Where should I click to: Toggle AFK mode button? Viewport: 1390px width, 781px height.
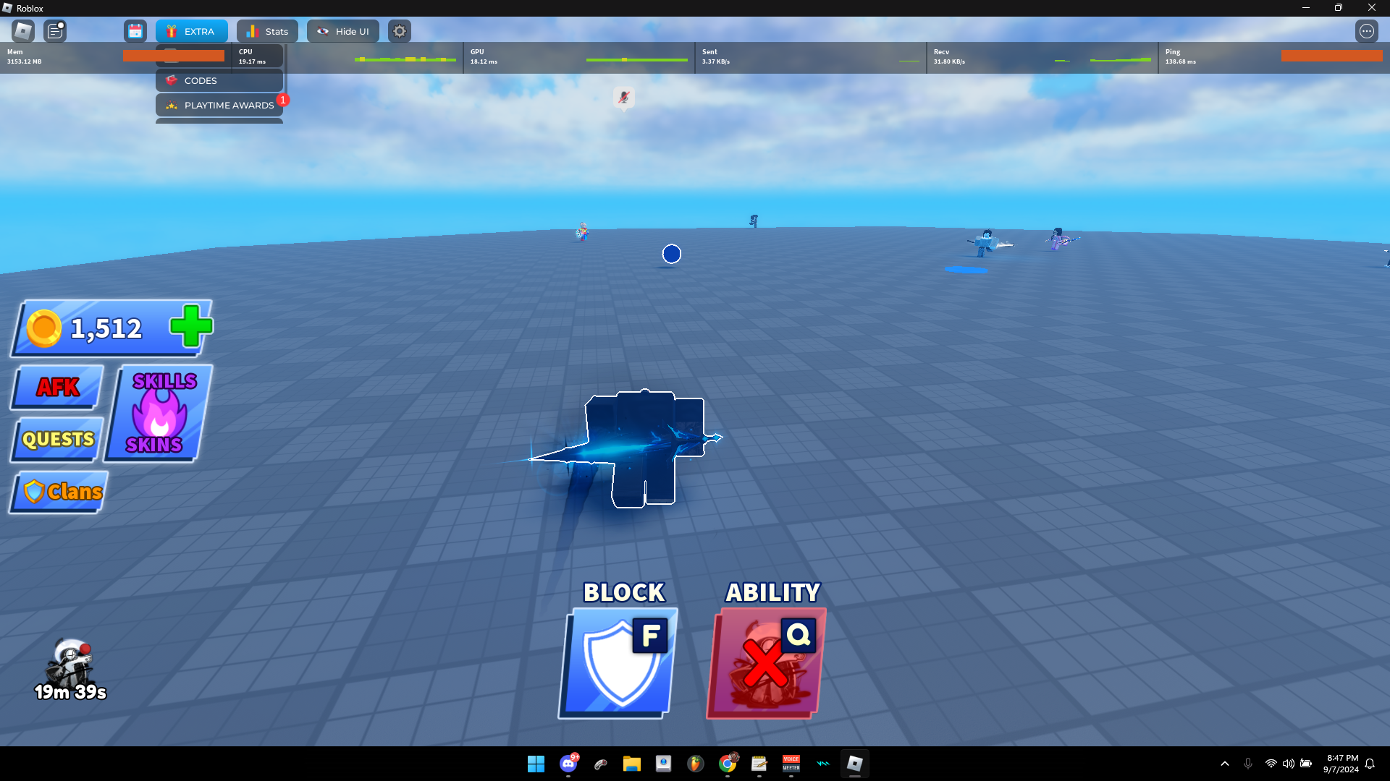click(58, 387)
